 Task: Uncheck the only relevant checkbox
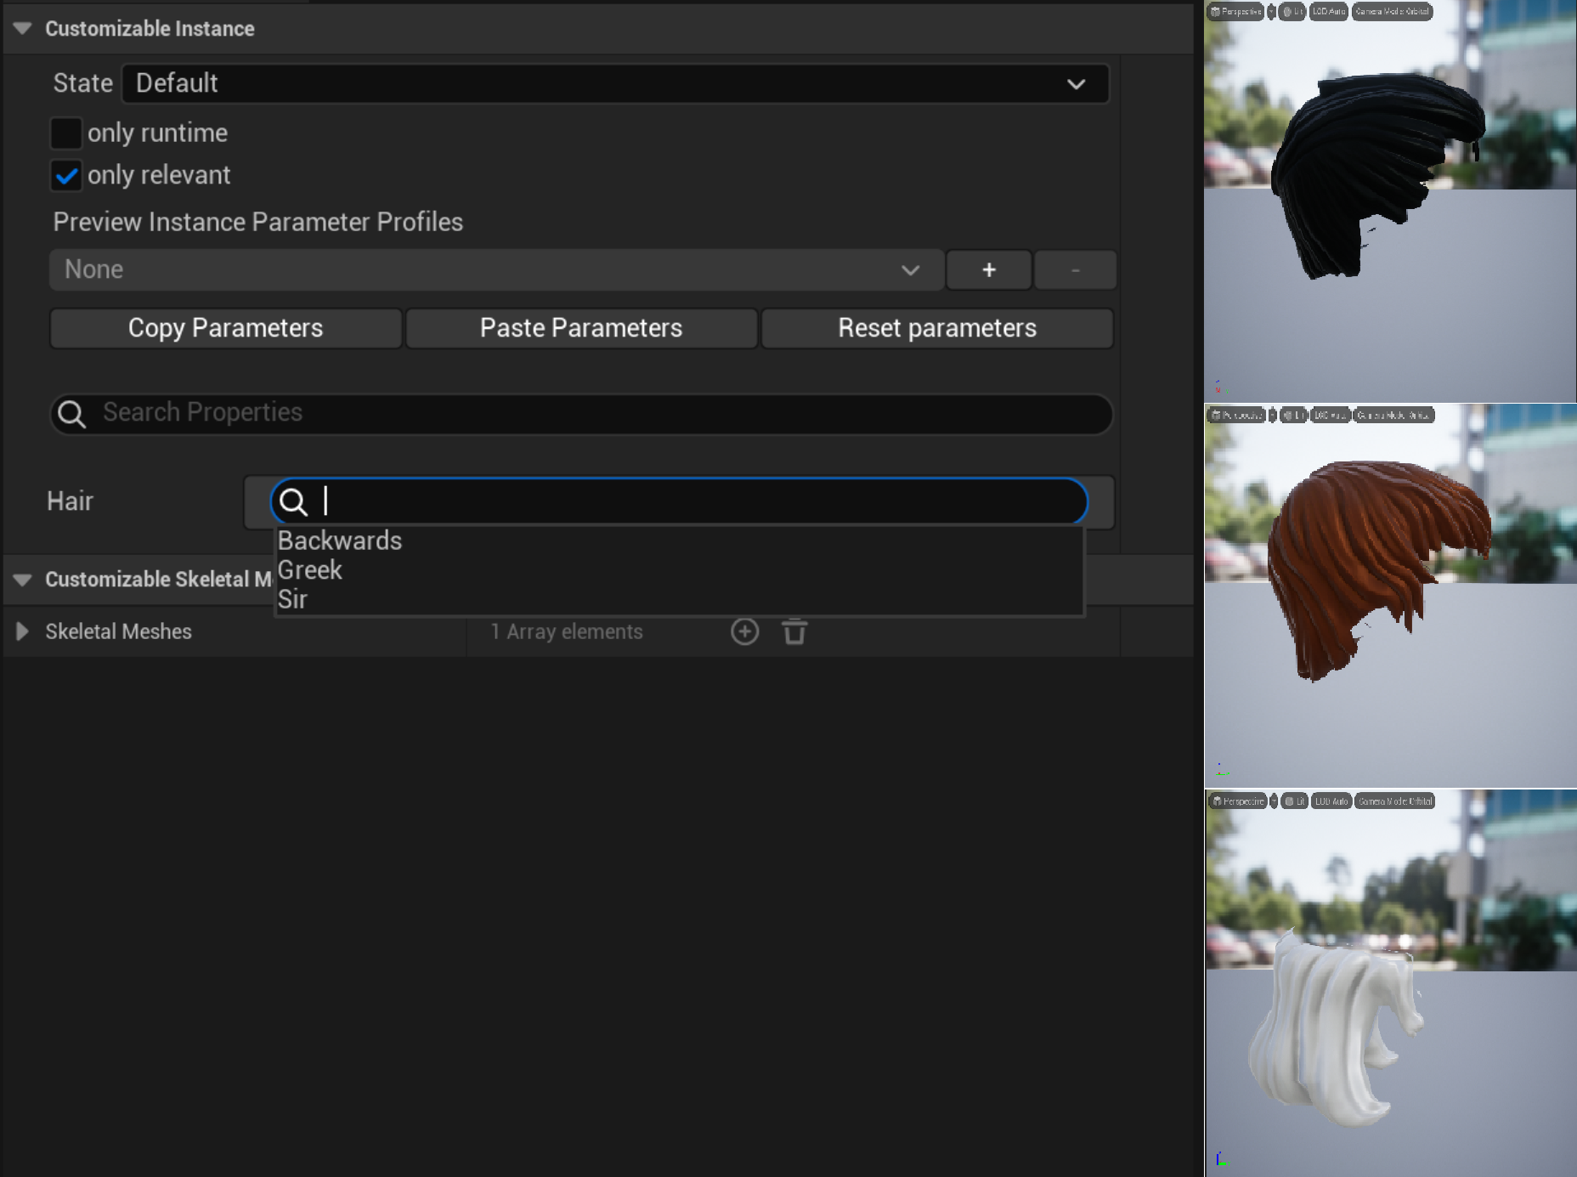65,175
